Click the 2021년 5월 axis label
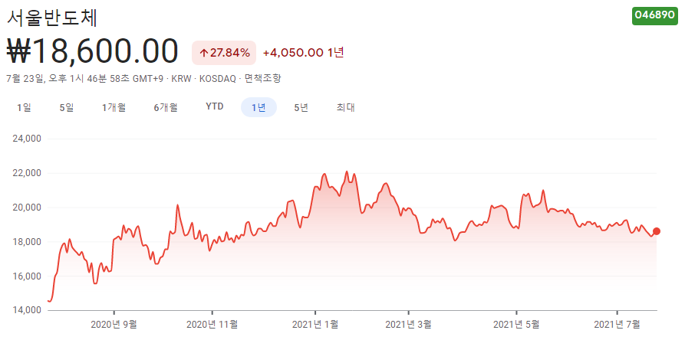The width and height of the screenshot is (685, 340). (516, 324)
